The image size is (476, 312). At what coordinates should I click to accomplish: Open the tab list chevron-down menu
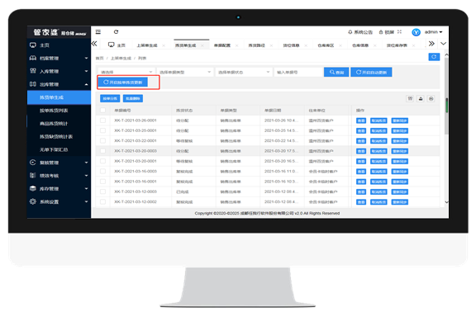[x=443, y=44]
